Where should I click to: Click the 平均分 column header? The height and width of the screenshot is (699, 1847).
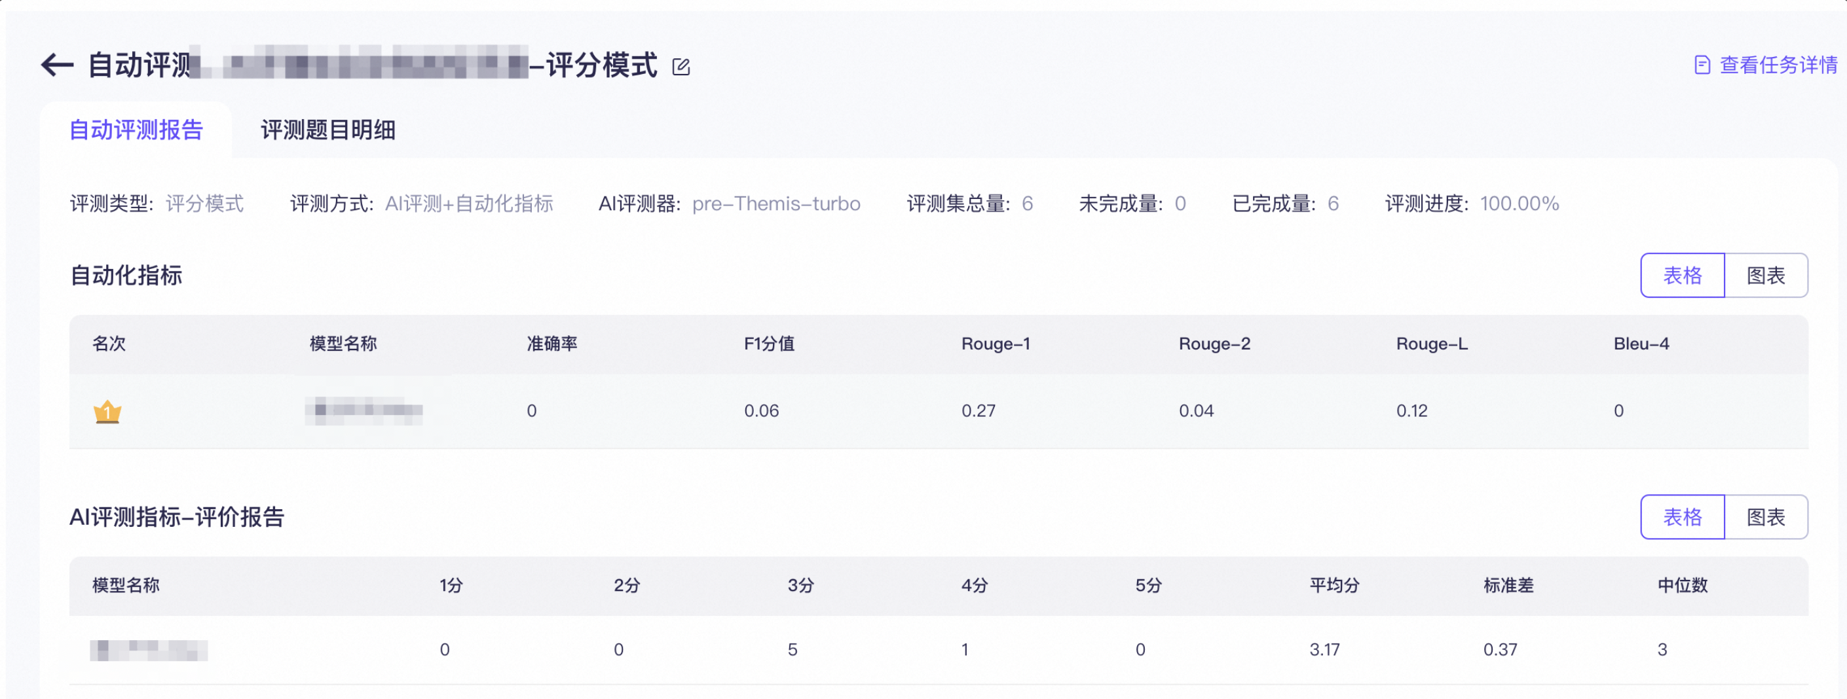(x=1334, y=586)
